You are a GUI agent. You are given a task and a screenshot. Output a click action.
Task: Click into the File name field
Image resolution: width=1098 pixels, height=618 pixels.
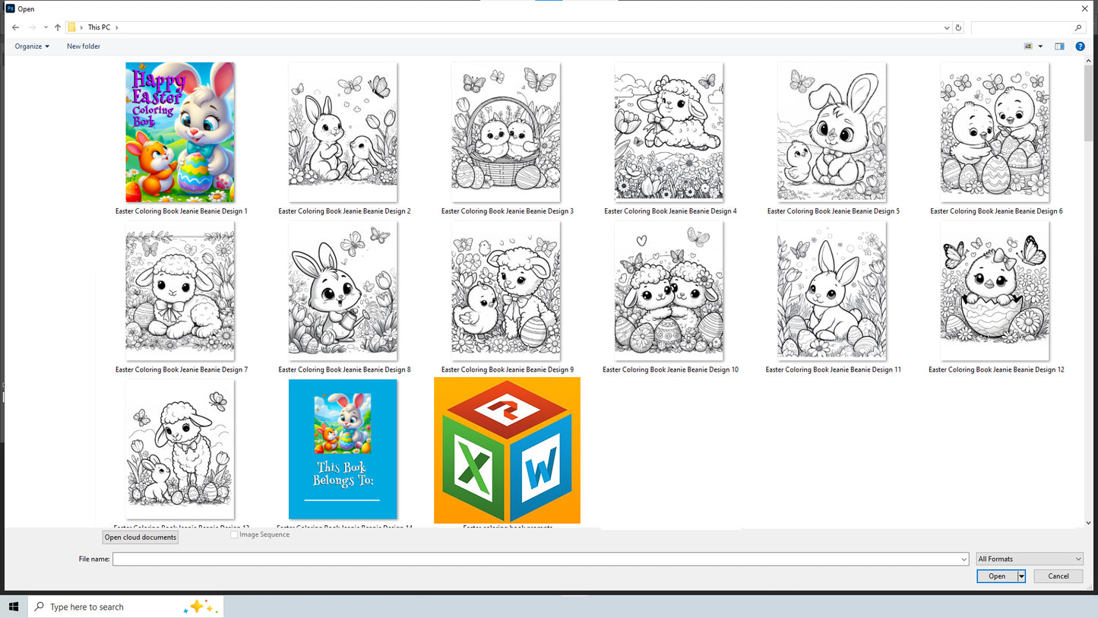pos(540,559)
